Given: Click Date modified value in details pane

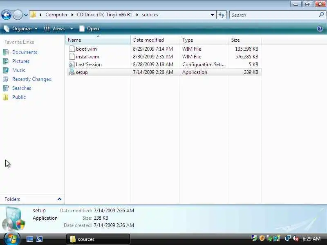Looking at the screenshot, I should (x=114, y=210).
